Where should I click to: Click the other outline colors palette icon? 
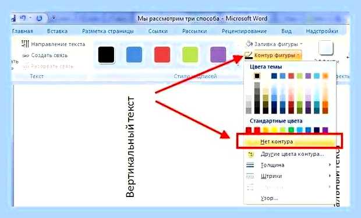point(250,154)
